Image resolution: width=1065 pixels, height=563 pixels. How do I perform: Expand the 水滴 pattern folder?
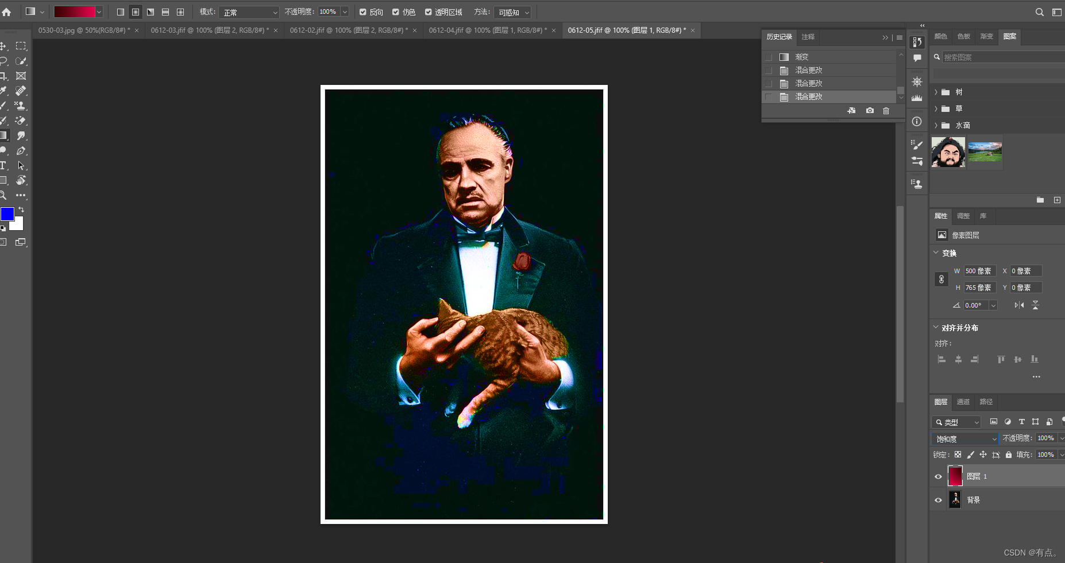[936, 125]
